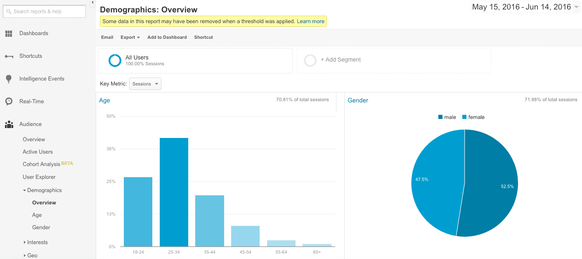
Task: Click the Dashboards grid icon
Action: click(9, 33)
